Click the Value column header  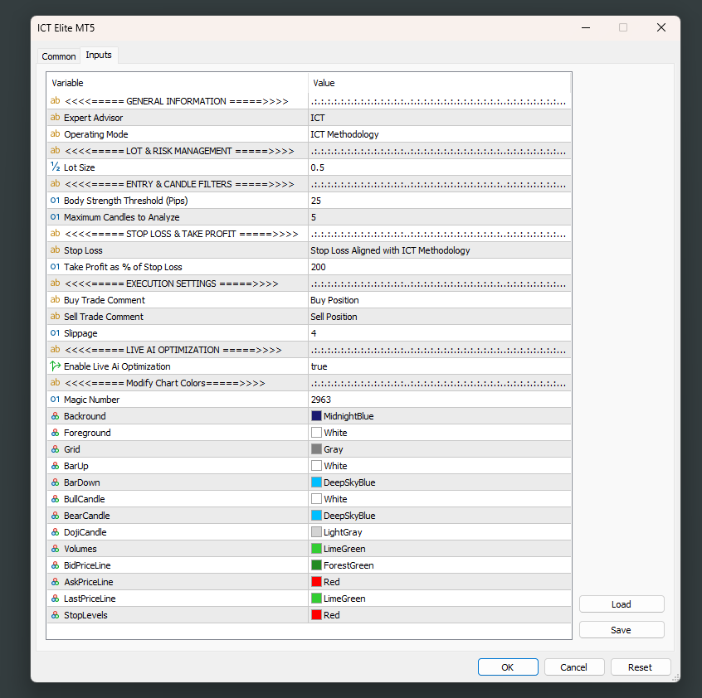440,83
